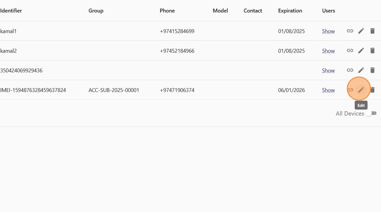381x212 pixels.
Task: Click the Phone column header
Action: coord(167,11)
